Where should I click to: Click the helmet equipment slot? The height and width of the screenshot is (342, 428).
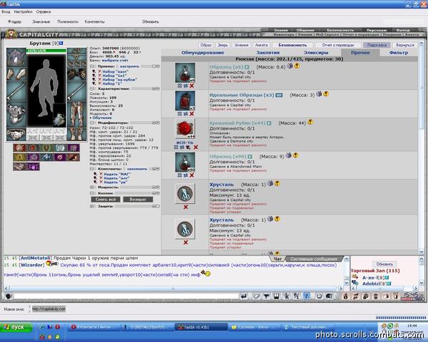16,57
